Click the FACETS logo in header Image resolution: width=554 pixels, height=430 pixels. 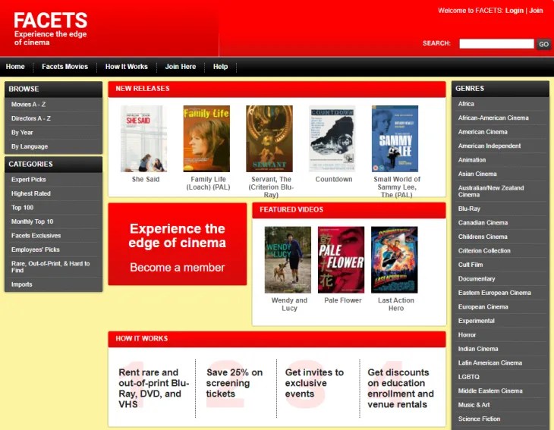pyautogui.click(x=51, y=28)
